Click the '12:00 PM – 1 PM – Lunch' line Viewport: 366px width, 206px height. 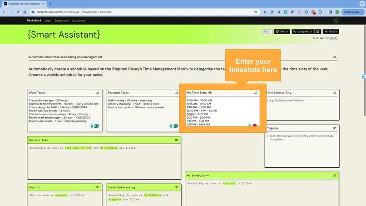point(202,111)
